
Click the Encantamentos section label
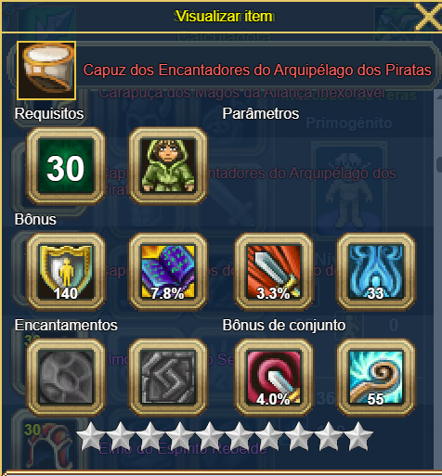66,325
